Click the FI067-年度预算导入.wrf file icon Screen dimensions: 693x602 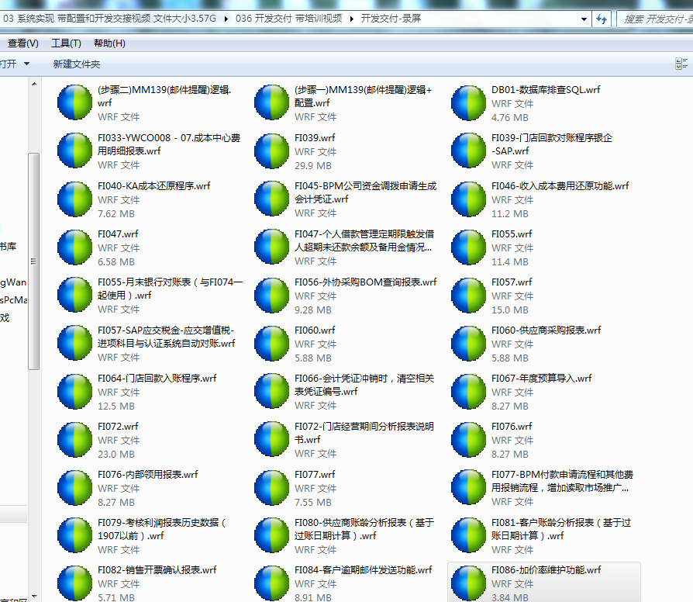point(468,392)
